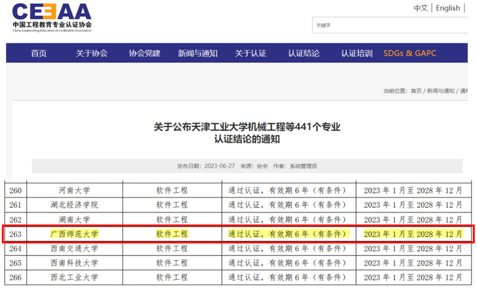477x290 pixels.
Task: Select table cell 湖南大学
Action: pos(75,220)
